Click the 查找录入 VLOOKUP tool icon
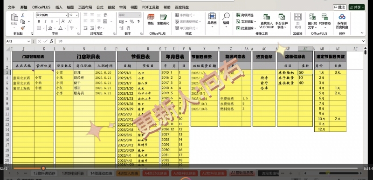Image resolution: width=373 pixels, height=180 pixels. coord(267,21)
